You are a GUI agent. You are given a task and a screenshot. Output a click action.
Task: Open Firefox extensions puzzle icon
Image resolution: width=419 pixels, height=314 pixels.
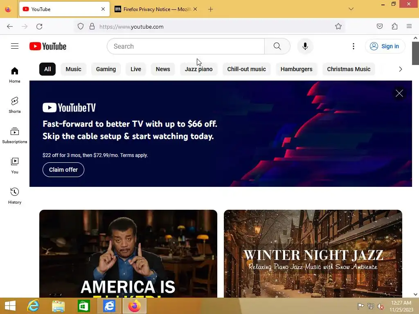pos(394,27)
